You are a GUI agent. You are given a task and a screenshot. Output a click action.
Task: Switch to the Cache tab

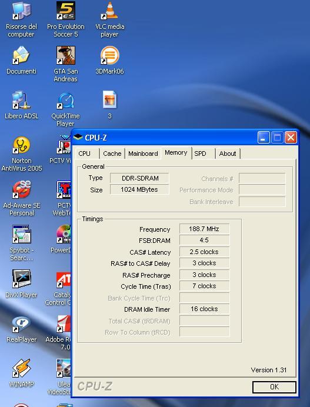(112, 154)
